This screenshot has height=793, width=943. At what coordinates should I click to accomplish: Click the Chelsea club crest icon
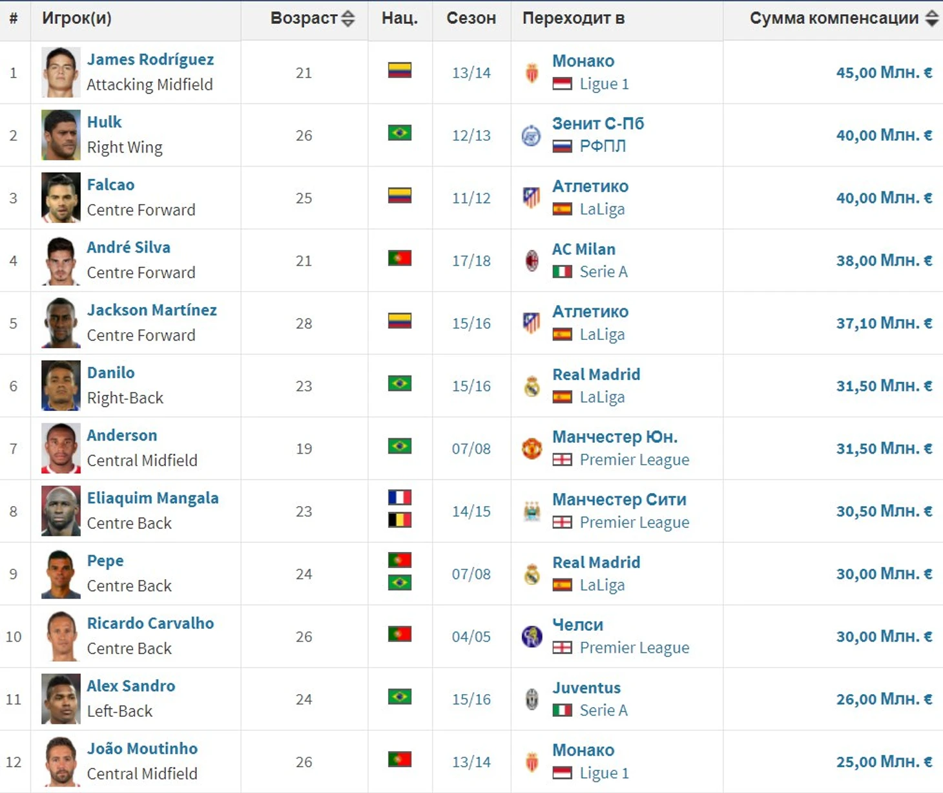point(532,637)
